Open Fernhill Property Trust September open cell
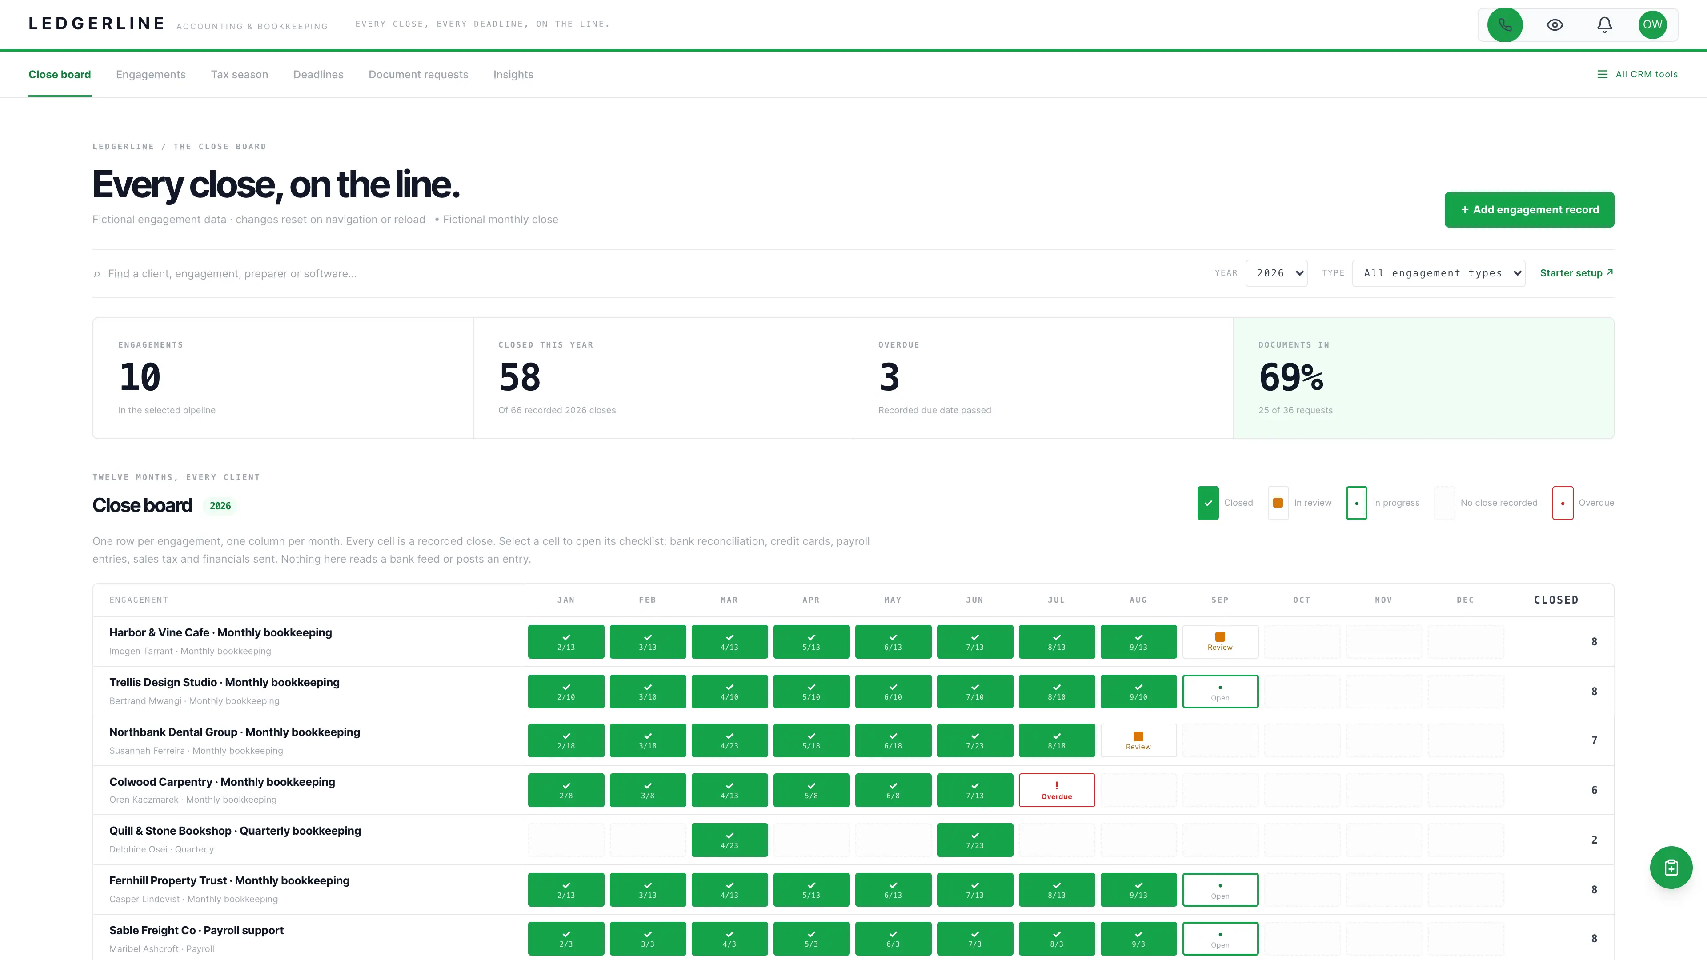Image resolution: width=1707 pixels, height=960 pixels. pyautogui.click(x=1220, y=889)
